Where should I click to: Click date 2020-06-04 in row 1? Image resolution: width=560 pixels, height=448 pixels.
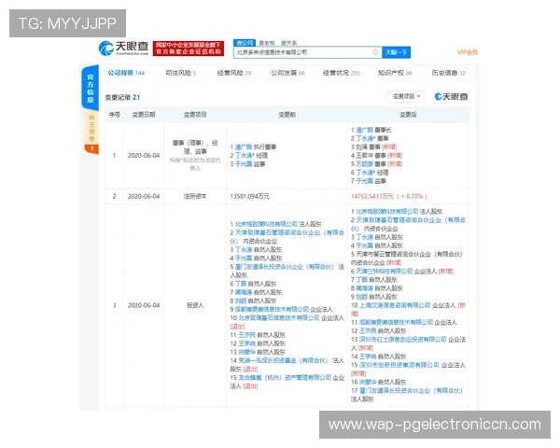tap(144, 156)
